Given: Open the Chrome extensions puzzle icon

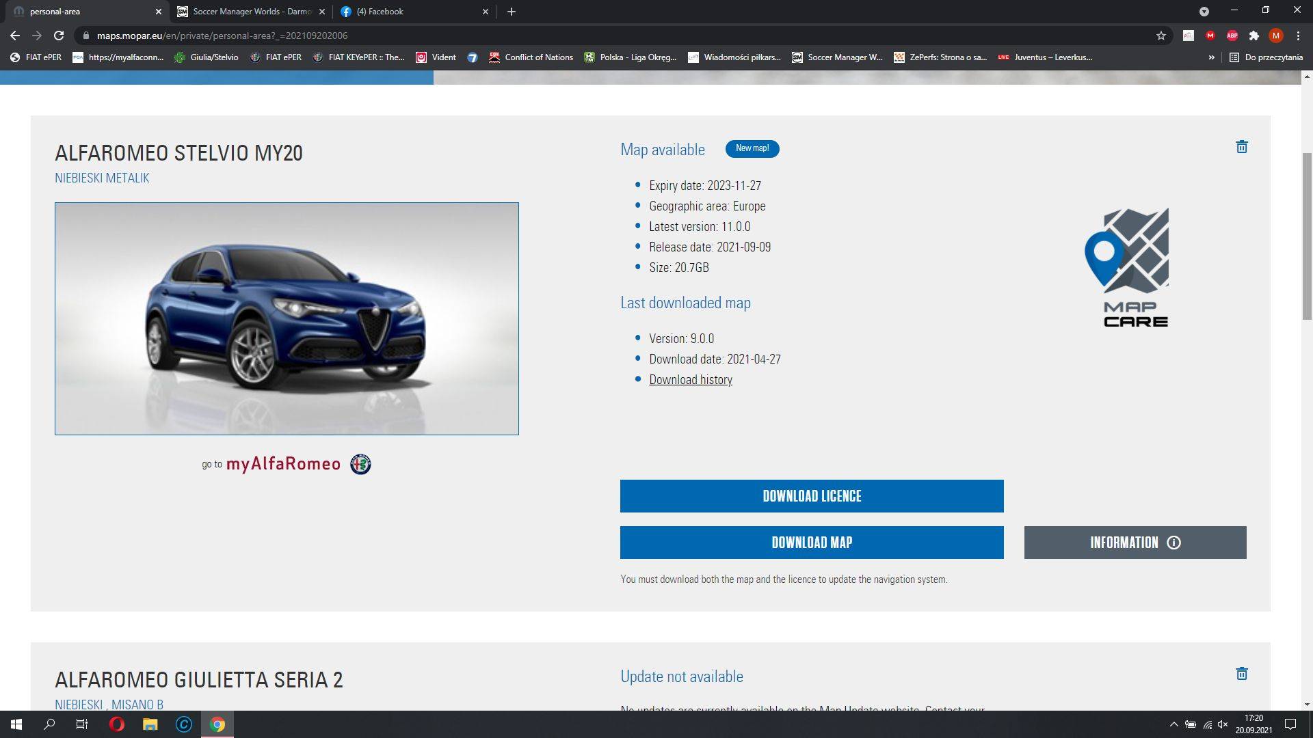Looking at the screenshot, I should click(x=1254, y=36).
